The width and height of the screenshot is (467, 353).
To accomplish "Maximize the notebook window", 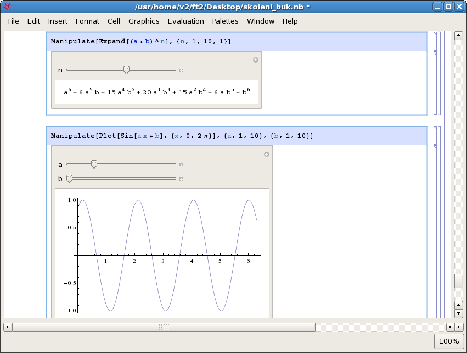I will (x=448, y=7).
